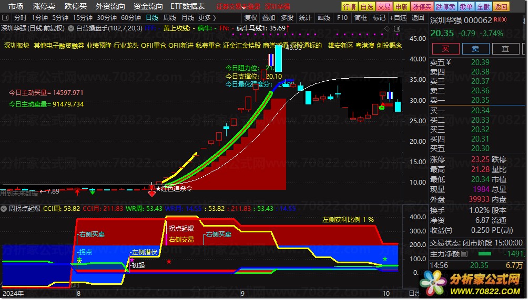Click the 查 query button

click(505, 49)
